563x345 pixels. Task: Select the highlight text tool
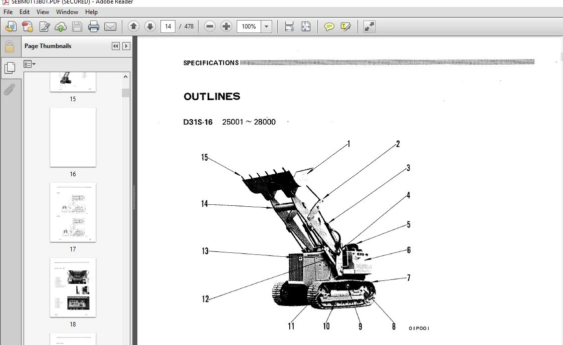click(x=345, y=27)
